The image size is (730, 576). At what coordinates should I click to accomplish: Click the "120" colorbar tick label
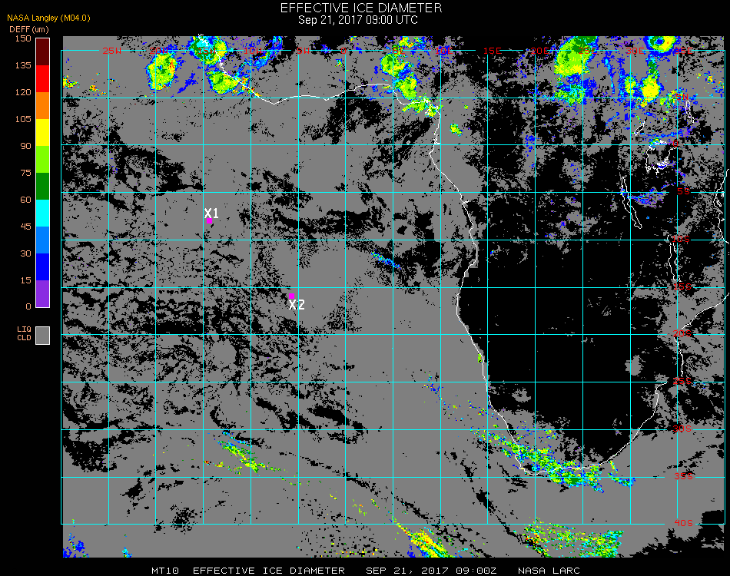pyautogui.click(x=23, y=92)
